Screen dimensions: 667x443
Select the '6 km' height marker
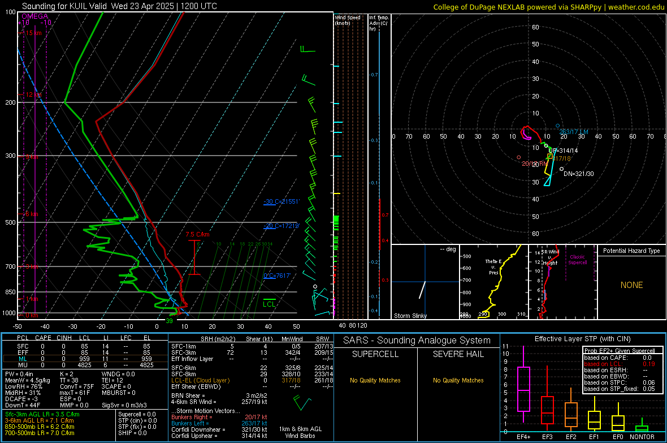(x=32, y=214)
